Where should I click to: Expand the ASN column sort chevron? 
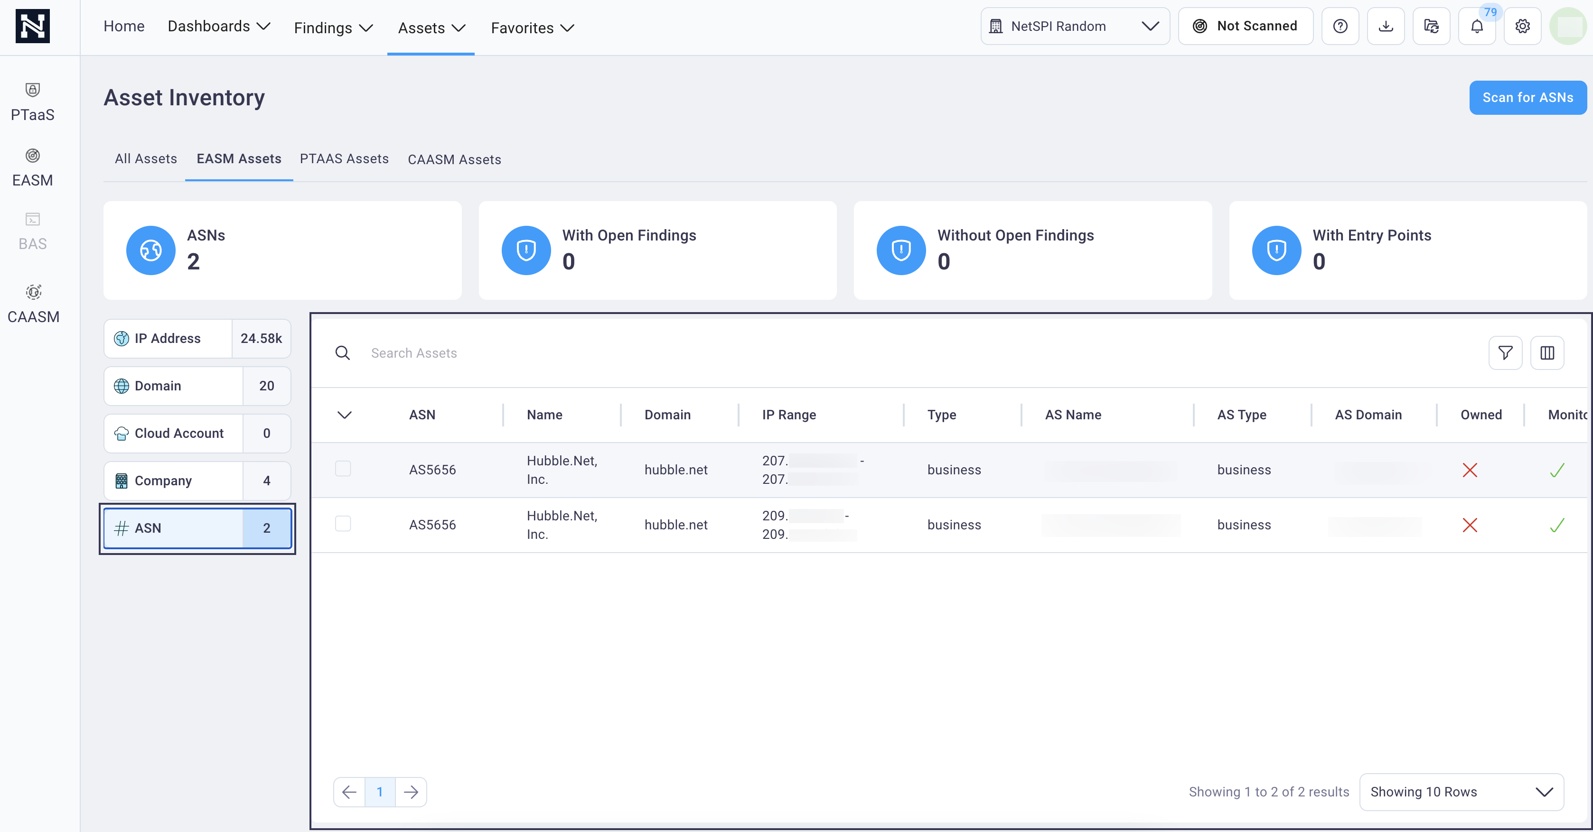[345, 414]
